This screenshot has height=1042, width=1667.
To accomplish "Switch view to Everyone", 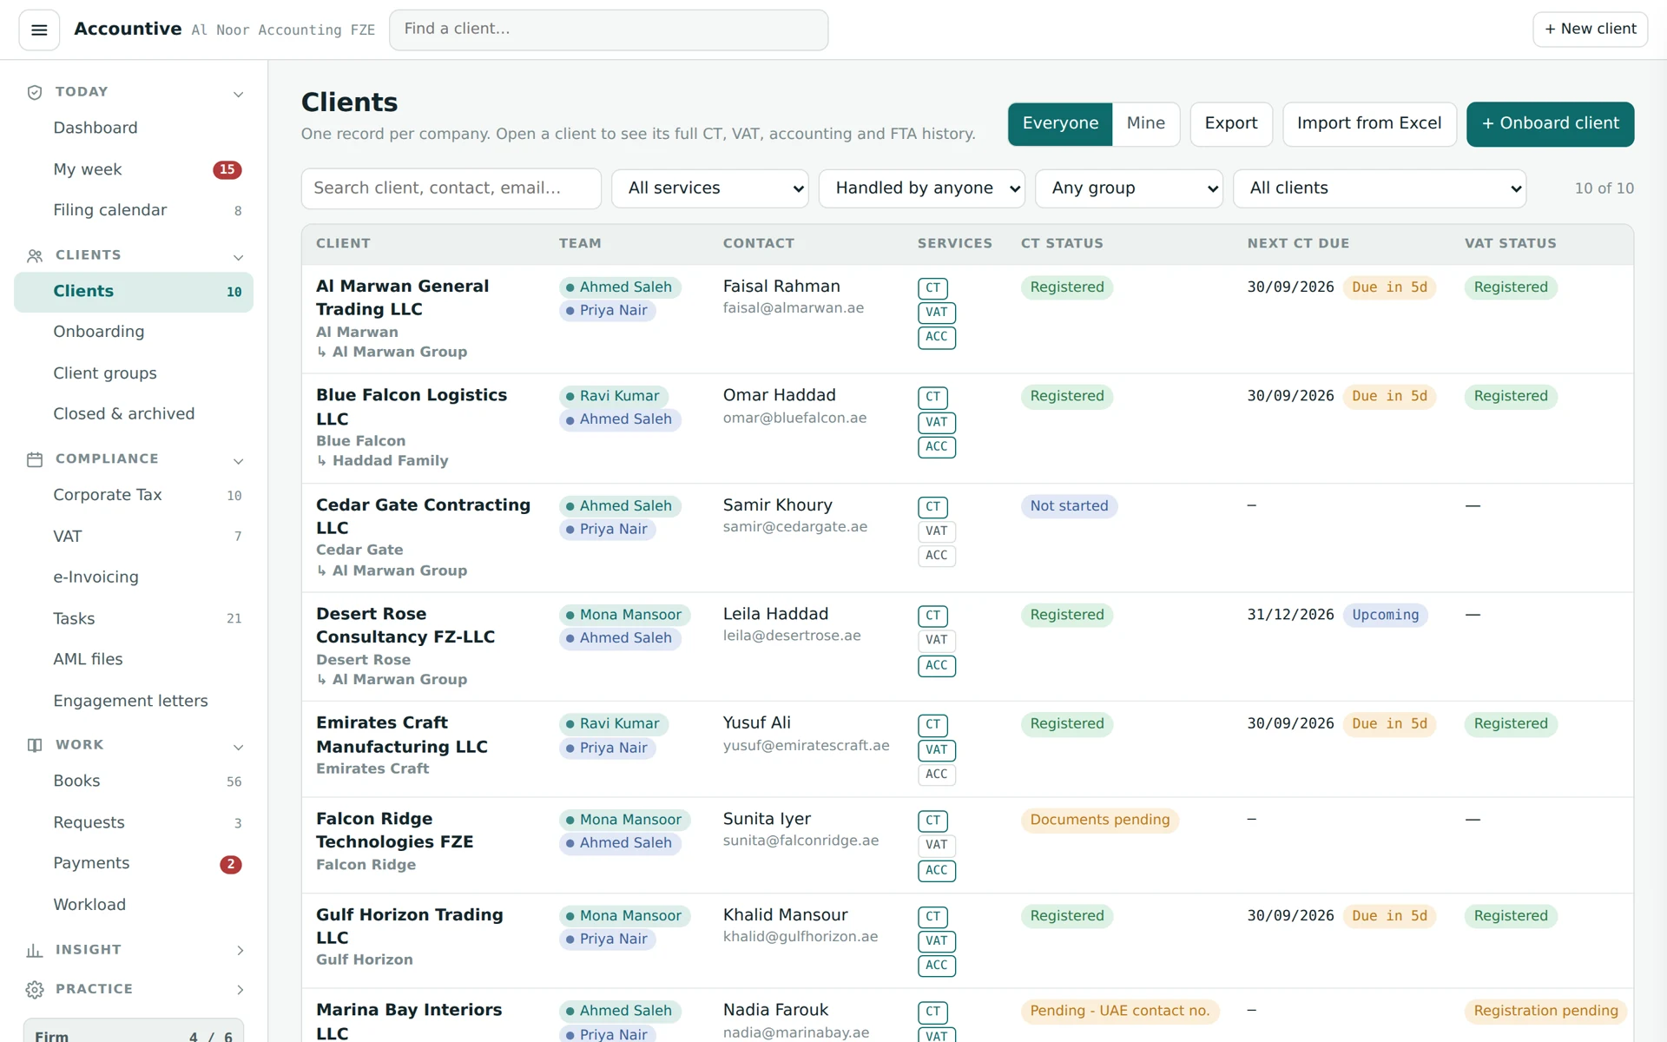I will [x=1060, y=123].
